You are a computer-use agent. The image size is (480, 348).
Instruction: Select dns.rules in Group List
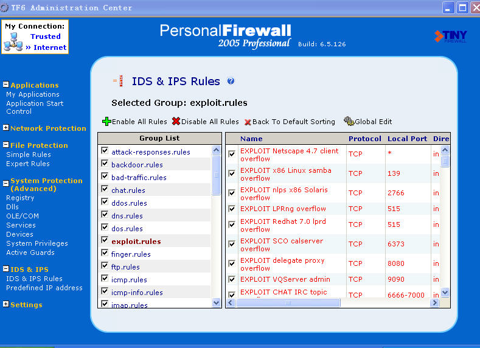pos(127,216)
